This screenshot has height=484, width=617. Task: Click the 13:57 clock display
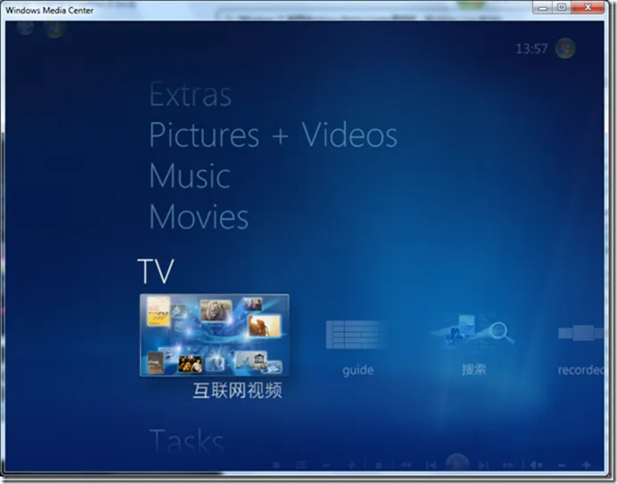coord(532,49)
